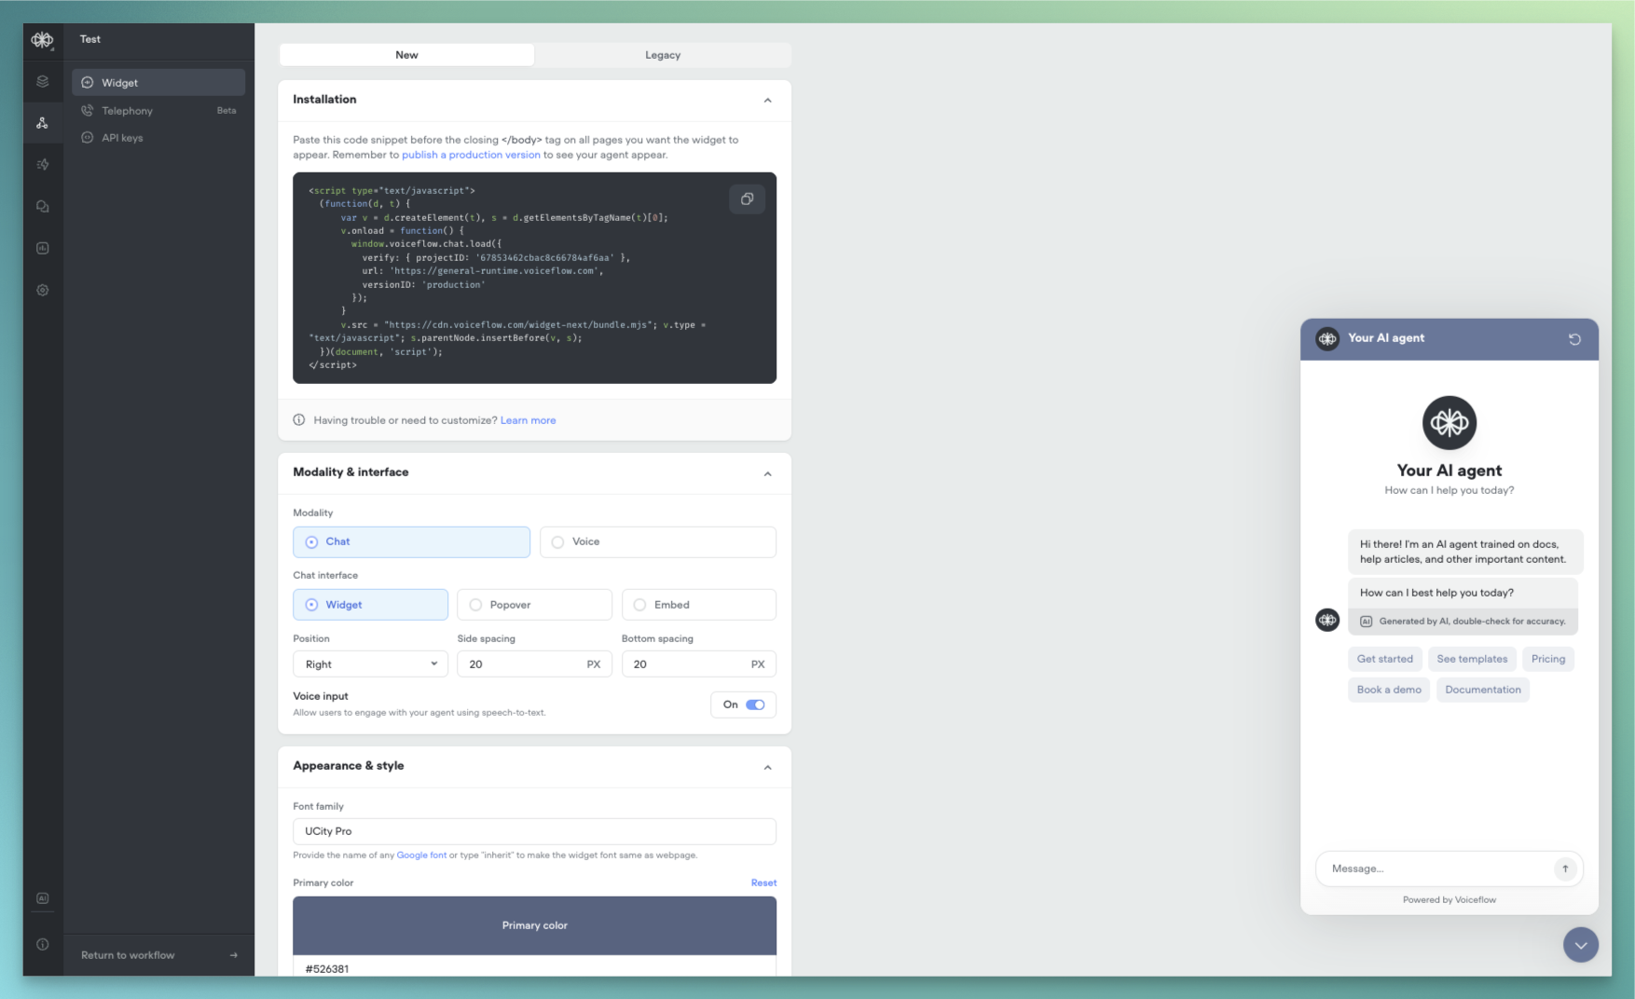Copy the installation code snippet
The image size is (1635, 999).
pyautogui.click(x=747, y=198)
